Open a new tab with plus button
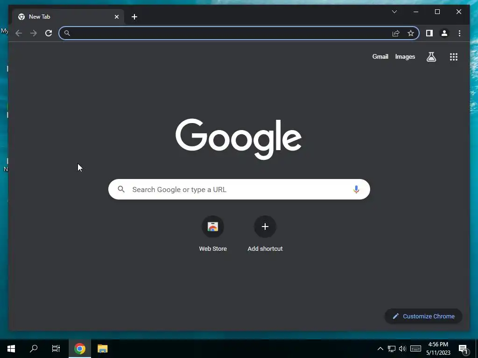Image resolution: width=478 pixels, height=358 pixels. click(134, 17)
